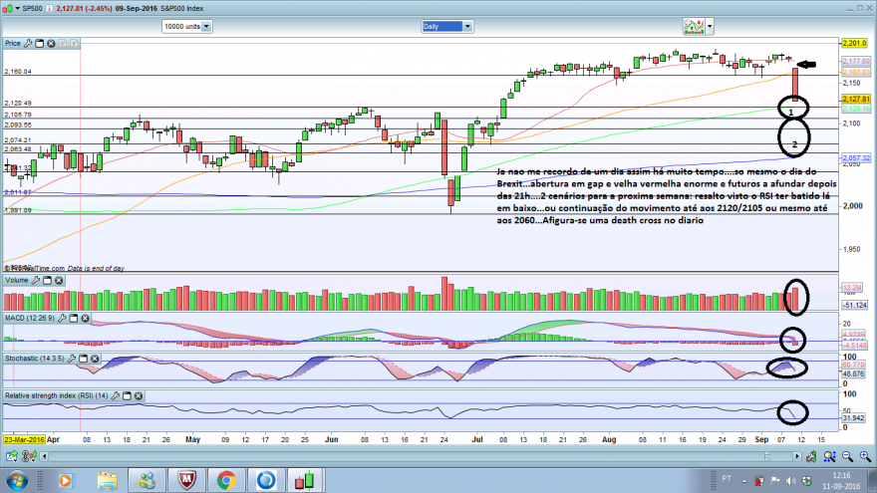
Task: Click the MACD (12 26 9) label
Action: click(30, 318)
